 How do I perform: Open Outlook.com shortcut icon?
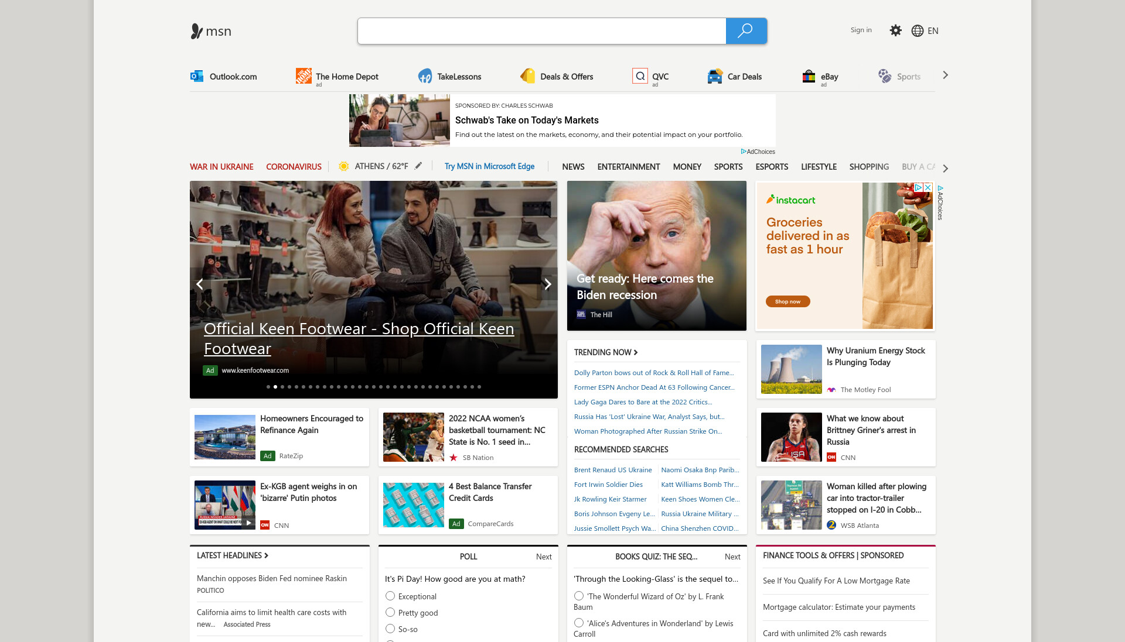point(197,76)
